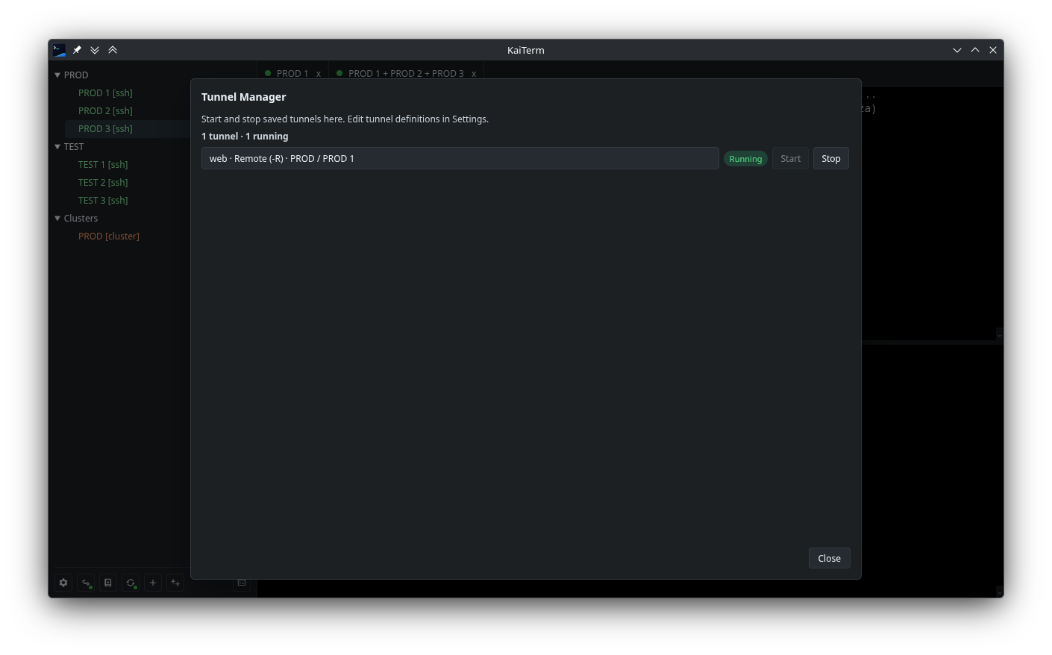This screenshot has width=1052, height=655.
Task: Select PROD 3 [ssh] in sidebar
Action: click(105, 129)
